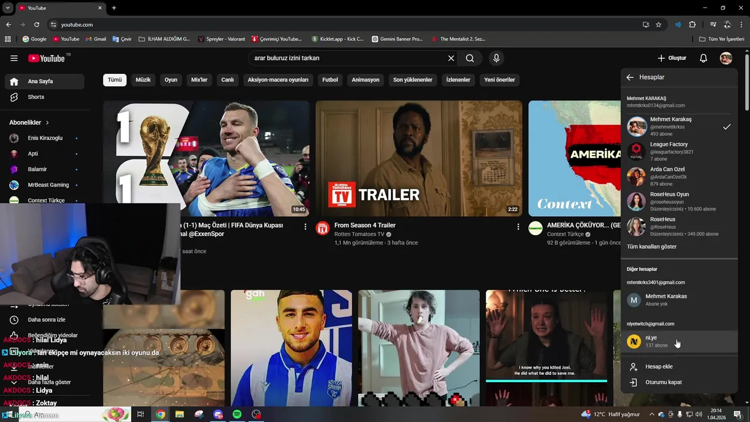Select the Aksiyon-macera oyunları chip
This screenshot has height=422, width=750.
click(278, 80)
